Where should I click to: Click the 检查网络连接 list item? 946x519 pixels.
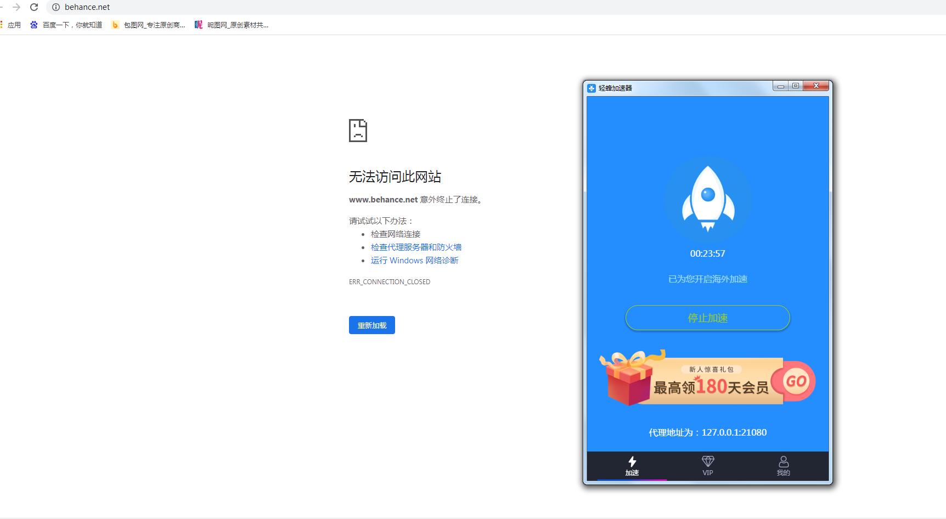[396, 234]
